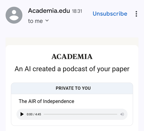Tap the "to me" recipient text

(x=35, y=21)
